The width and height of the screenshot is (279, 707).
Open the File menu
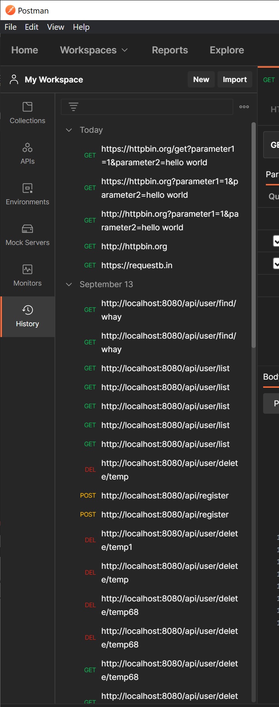coord(10,27)
